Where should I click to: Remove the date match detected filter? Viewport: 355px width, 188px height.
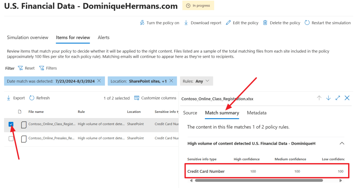point(99,81)
